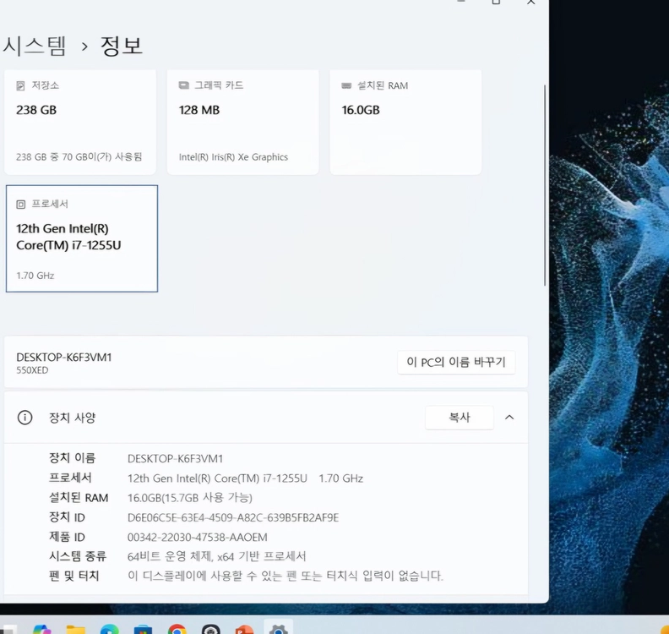
Task: Select the 설치된 RAM 16.0GB card
Action: [x=405, y=122]
